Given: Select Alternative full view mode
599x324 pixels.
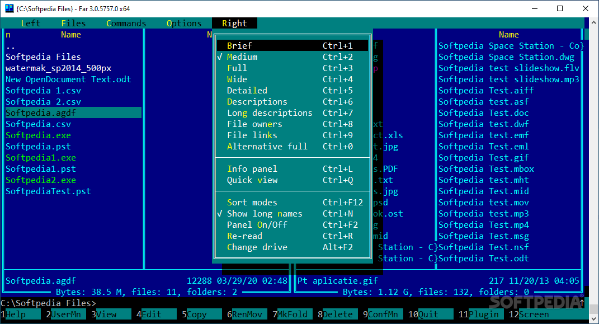Looking at the screenshot, I should point(293,147).
